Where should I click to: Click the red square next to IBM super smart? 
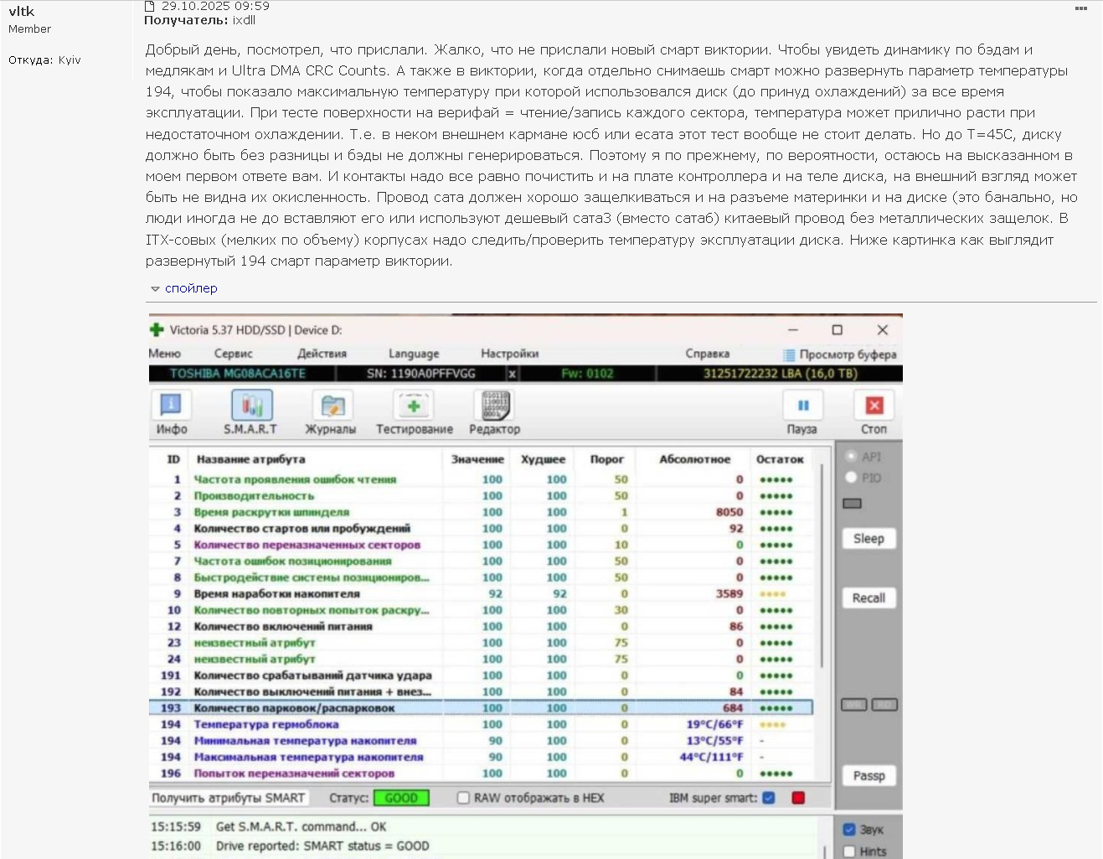798,798
